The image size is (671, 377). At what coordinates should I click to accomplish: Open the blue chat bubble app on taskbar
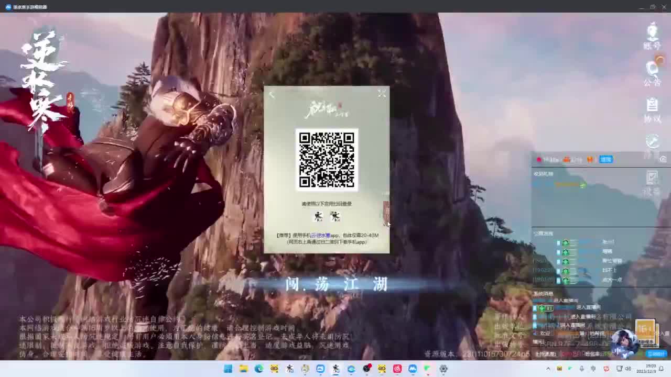320,369
